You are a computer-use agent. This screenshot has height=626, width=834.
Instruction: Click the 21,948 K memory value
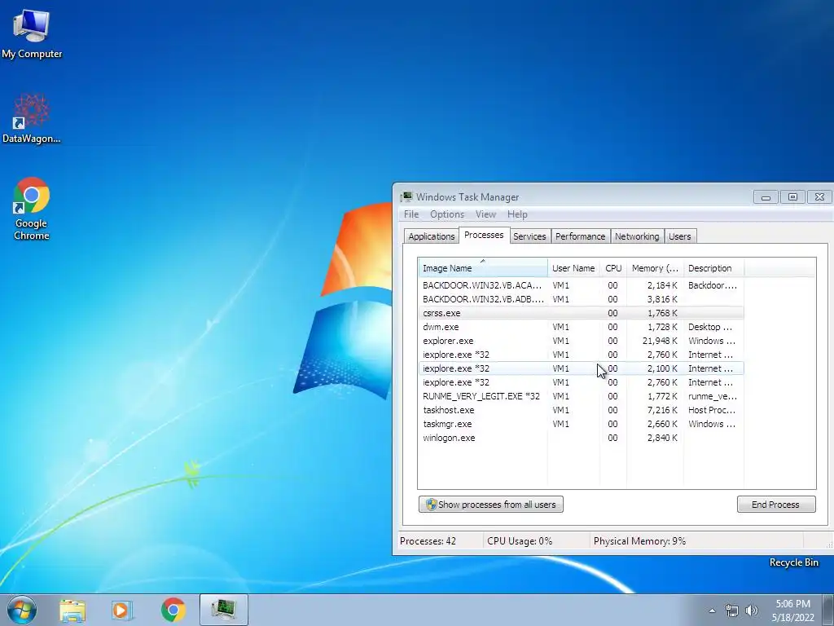(x=660, y=341)
